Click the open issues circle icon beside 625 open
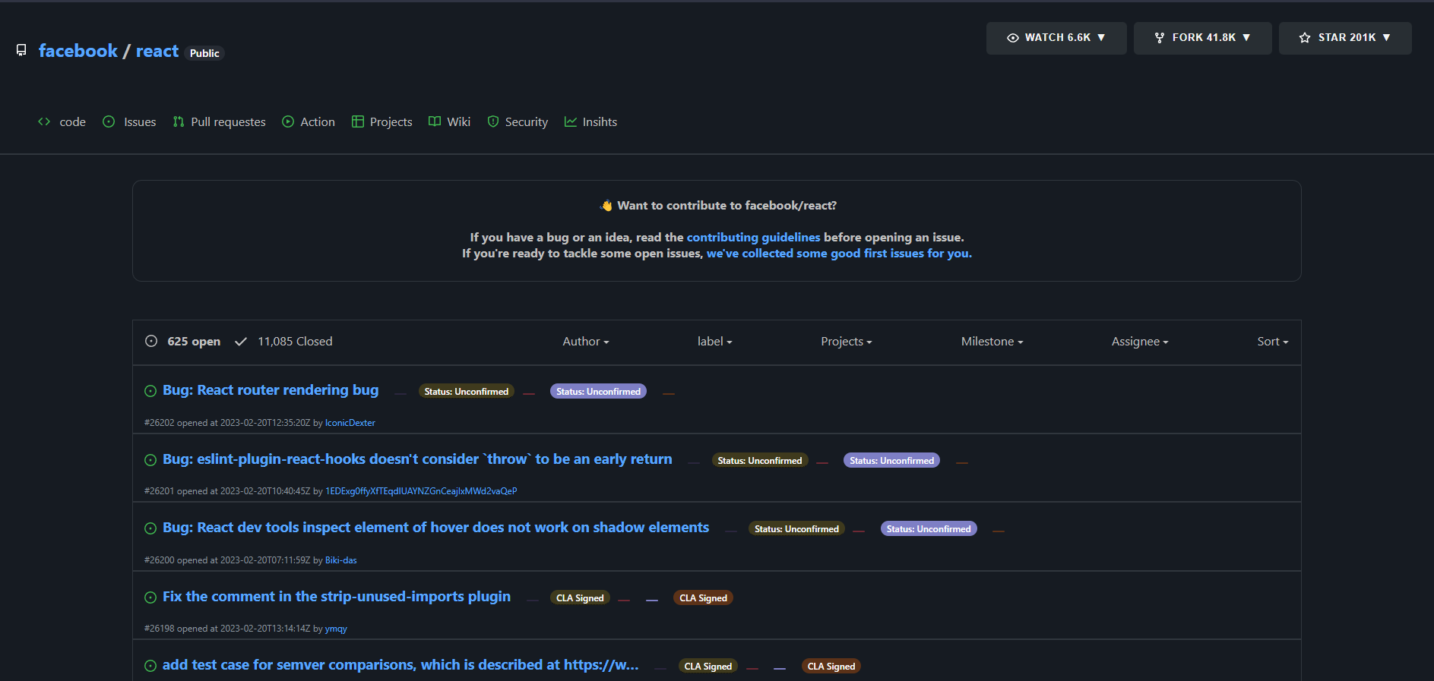The width and height of the screenshot is (1434, 681). pos(151,341)
